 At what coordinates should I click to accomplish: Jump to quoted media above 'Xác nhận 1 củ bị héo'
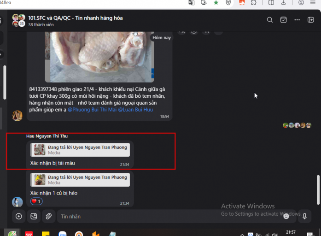coord(80,180)
